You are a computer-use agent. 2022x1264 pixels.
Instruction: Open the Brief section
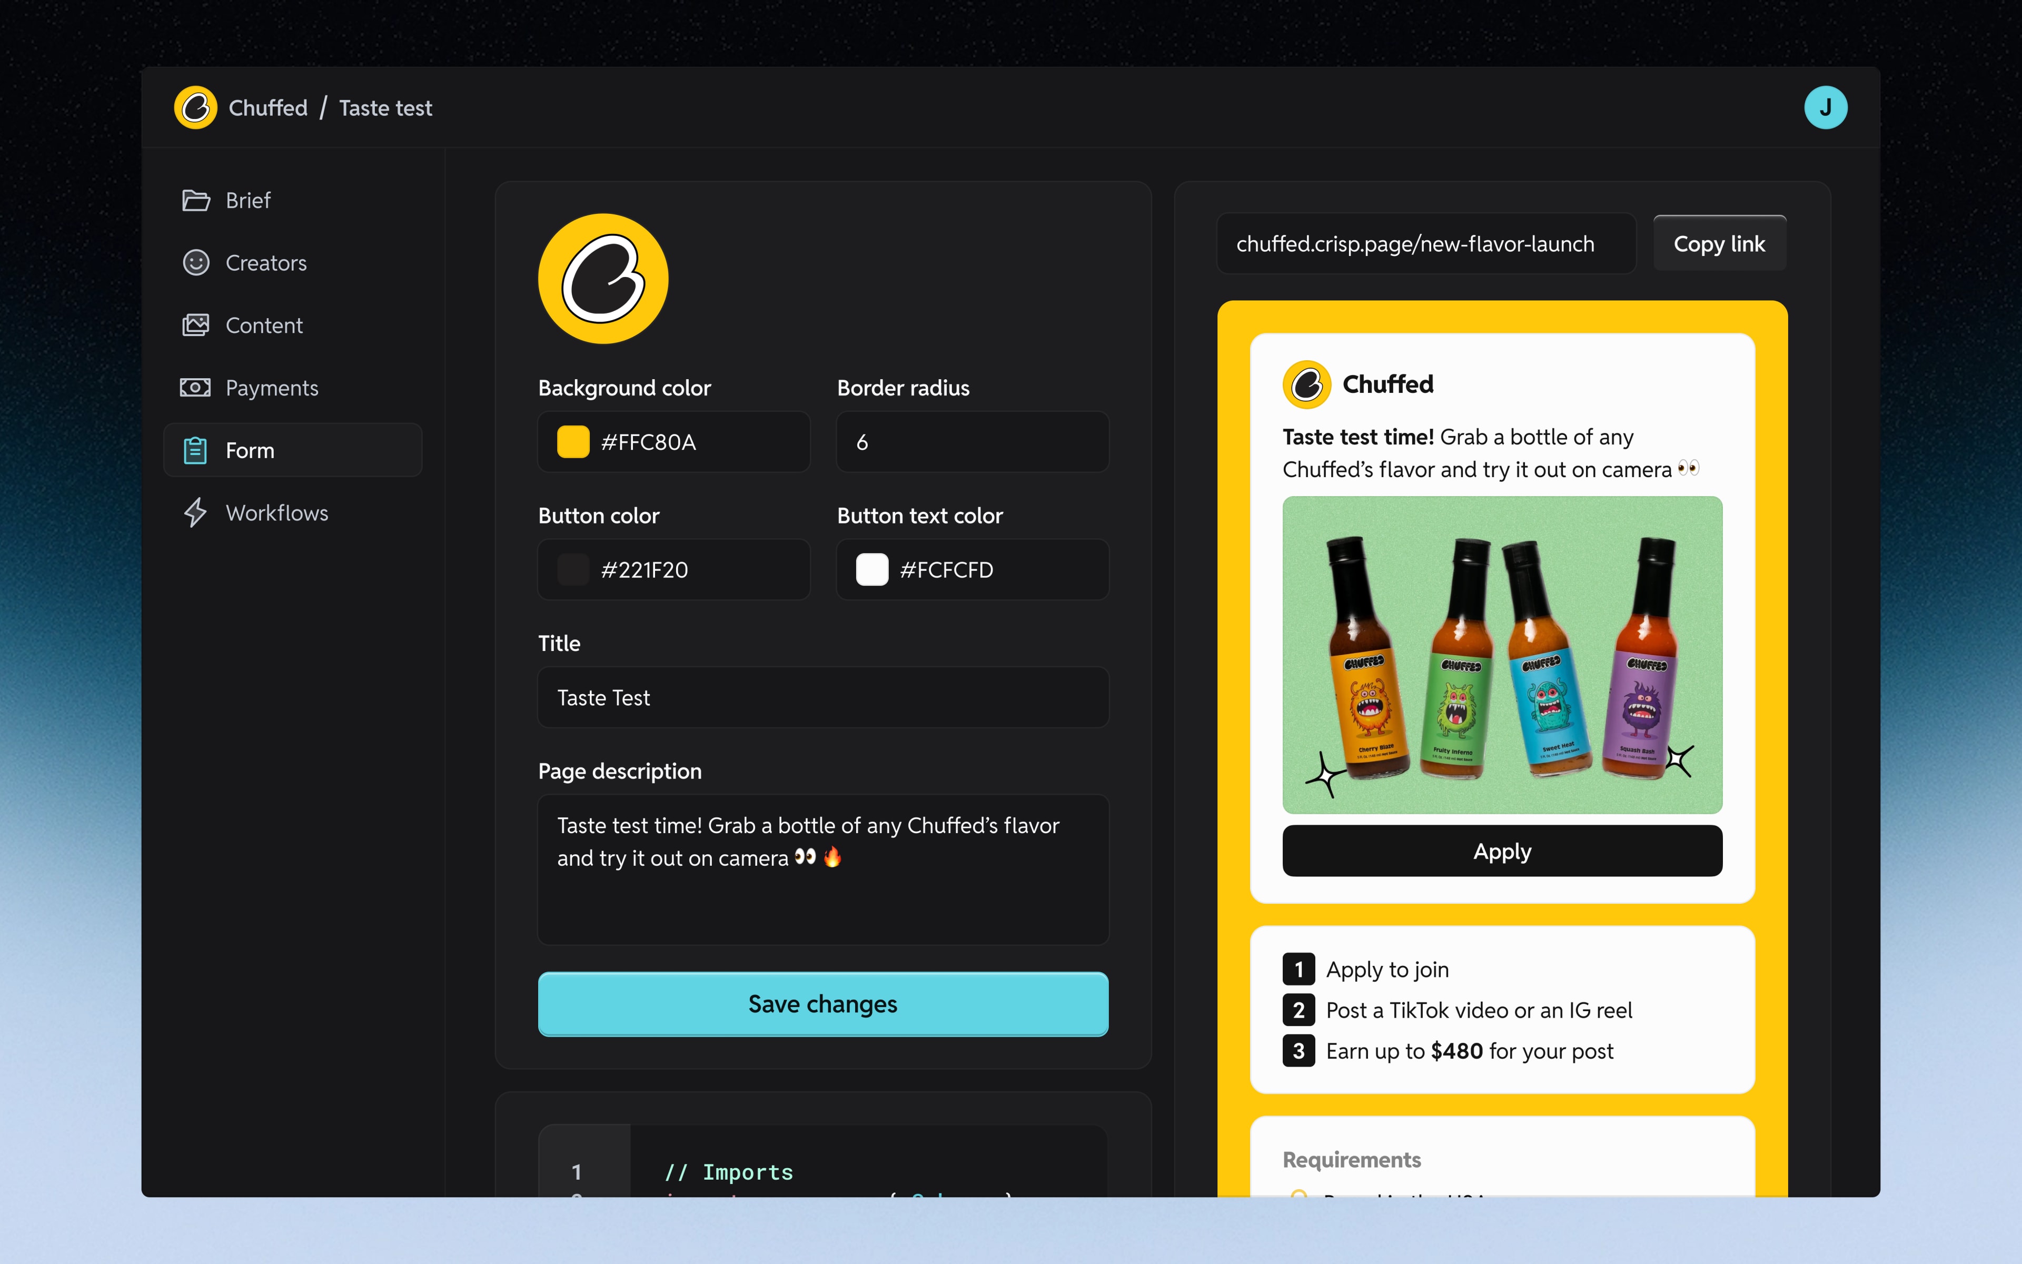[292, 201]
